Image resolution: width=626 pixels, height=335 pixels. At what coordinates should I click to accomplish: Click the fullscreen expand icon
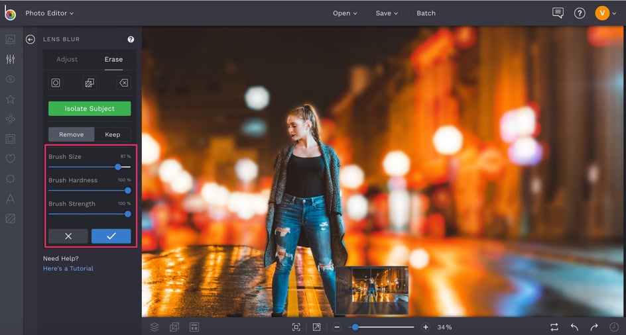click(316, 327)
